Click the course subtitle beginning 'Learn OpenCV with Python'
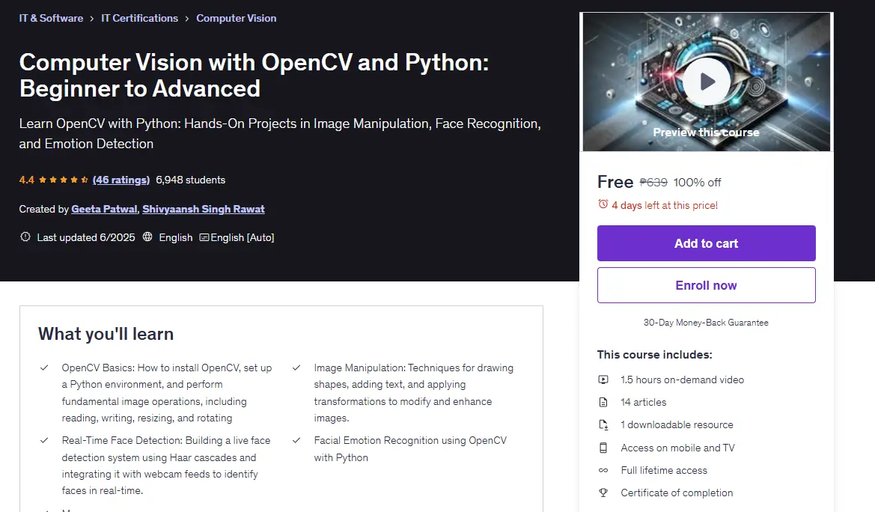This screenshot has width=875, height=512. (x=280, y=133)
